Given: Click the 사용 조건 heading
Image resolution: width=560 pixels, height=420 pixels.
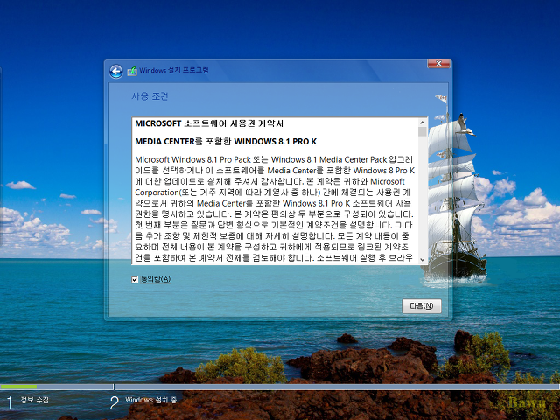Looking at the screenshot, I should (x=150, y=96).
